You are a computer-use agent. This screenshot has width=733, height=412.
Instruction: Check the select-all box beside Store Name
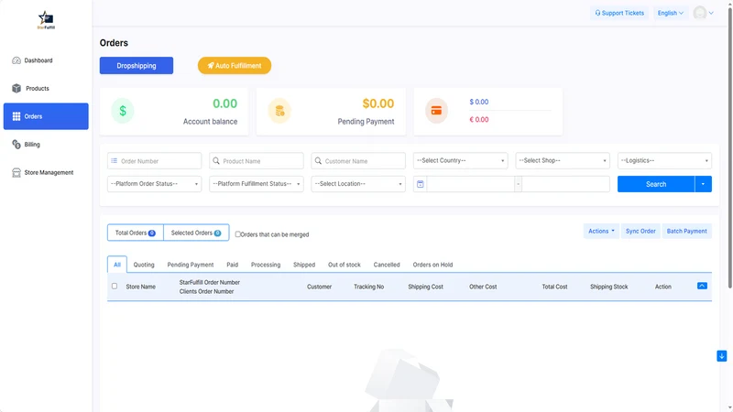click(x=115, y=286)
